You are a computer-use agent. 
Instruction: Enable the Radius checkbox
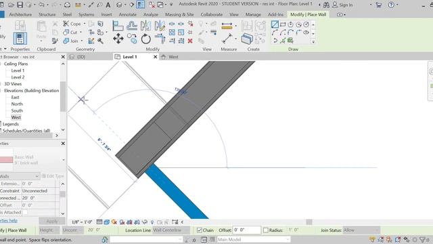point(266,230)
